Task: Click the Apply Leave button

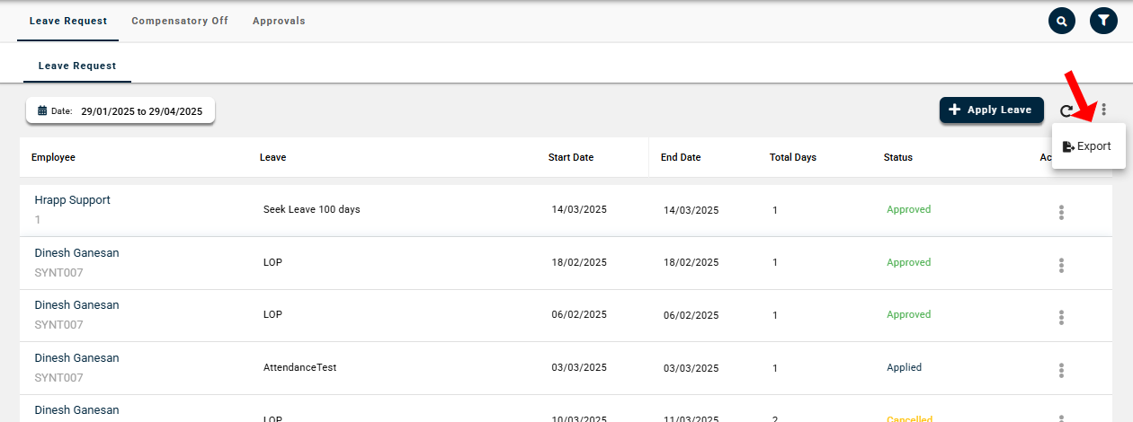Action: [x=991, y=110]
